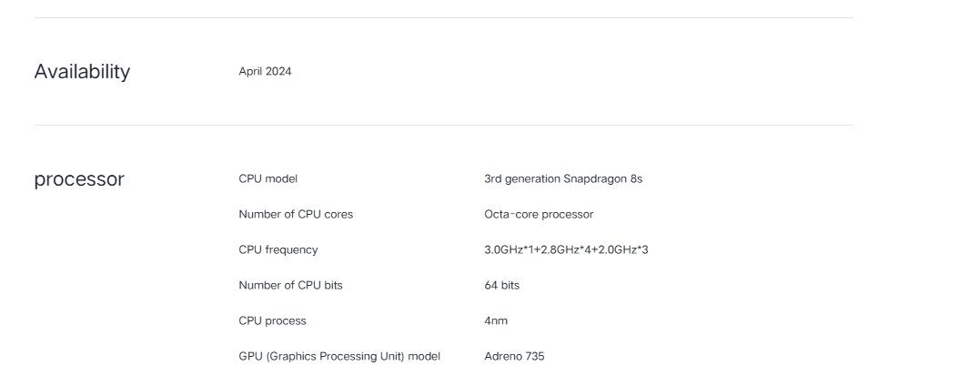Click the processor section heading
The height and width of the screenshot is (386, 959).
tap(79, 179)
